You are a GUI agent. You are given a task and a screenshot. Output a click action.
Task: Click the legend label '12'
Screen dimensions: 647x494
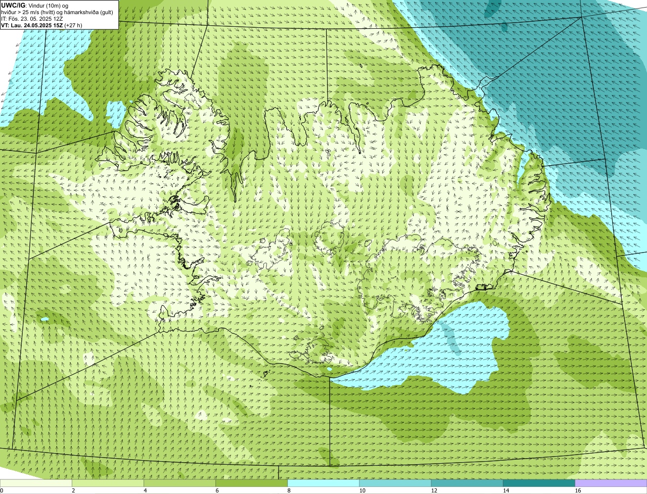click(434, 490)
